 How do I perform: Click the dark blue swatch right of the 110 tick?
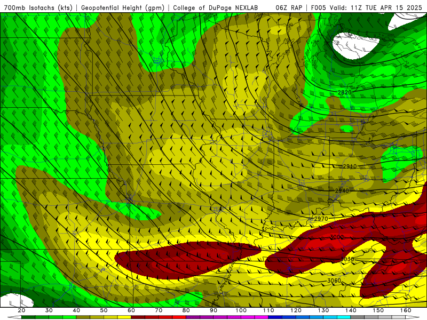[x=275, y=317]
